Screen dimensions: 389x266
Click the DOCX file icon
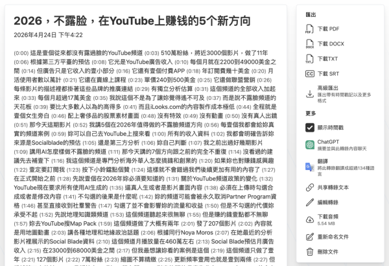(x=310, y=43)
